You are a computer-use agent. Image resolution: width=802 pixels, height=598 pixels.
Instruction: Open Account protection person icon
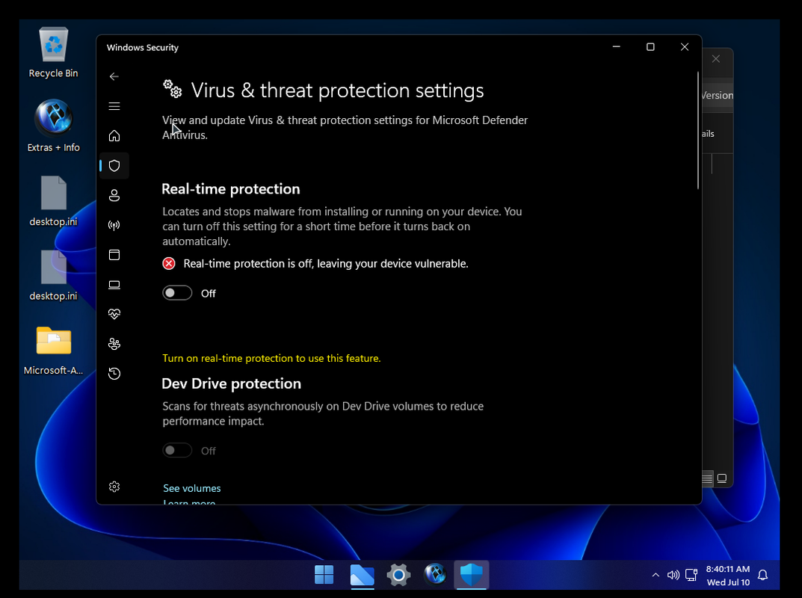pos(114,195)
